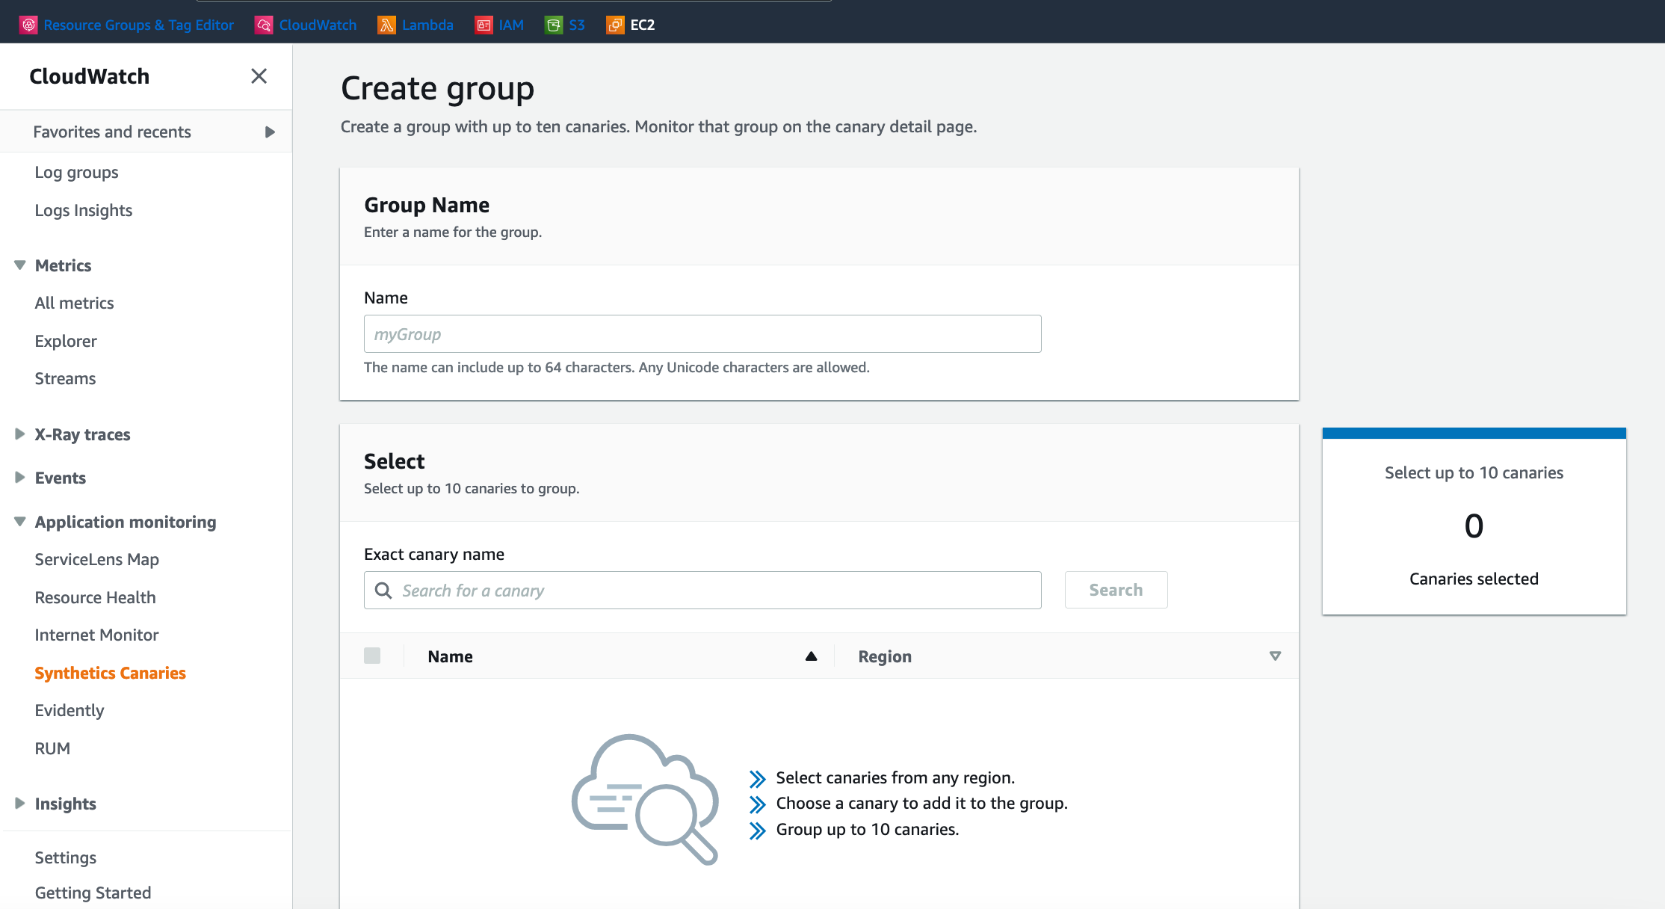Toggle the Name column sort order
Image resolution: width=1665 pixels, height=909 pixels.
coord(811,656)
